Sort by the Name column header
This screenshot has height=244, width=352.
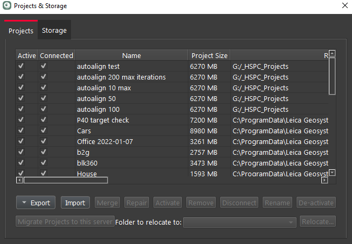131,55
